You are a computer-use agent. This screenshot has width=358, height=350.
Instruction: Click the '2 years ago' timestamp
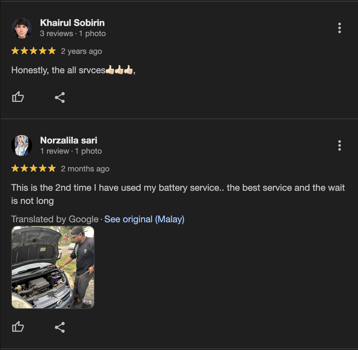point(81,51)
